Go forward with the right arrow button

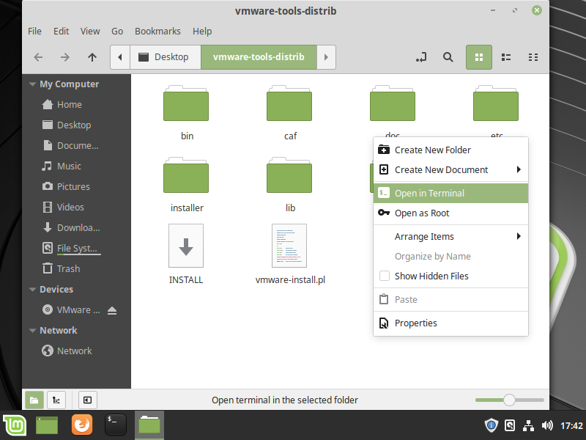tap(65, 57)
